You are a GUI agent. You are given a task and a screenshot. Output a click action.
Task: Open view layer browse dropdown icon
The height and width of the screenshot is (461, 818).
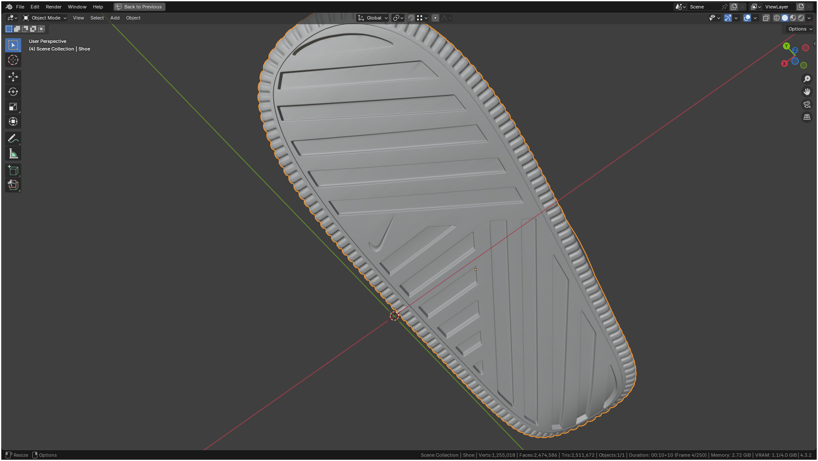click(x=756, y=7)
